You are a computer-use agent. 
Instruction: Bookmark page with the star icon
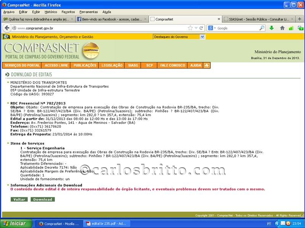(190, 28)
